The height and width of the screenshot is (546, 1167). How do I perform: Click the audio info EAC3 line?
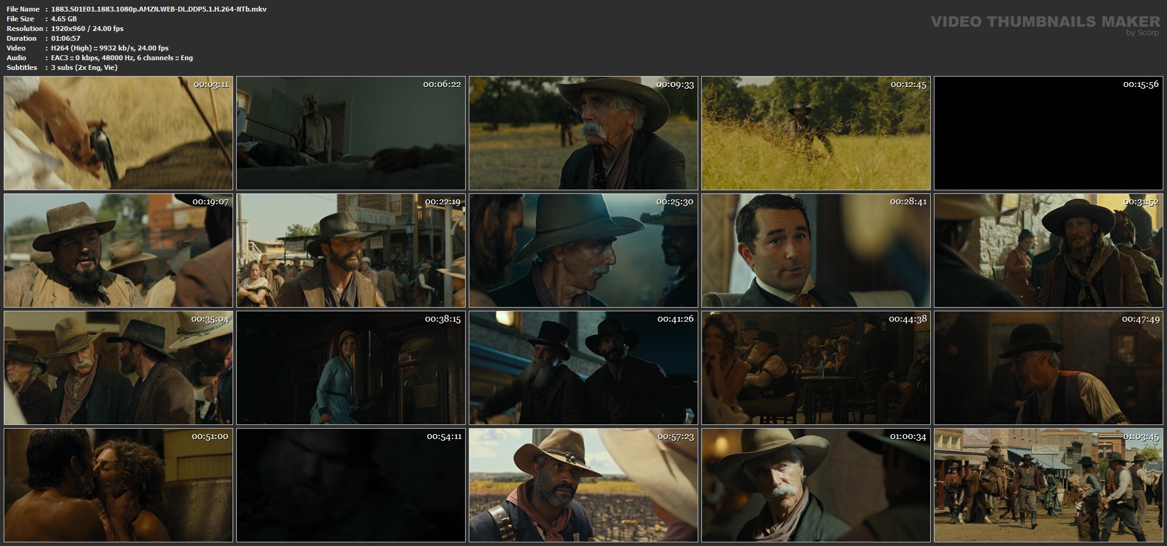point(122,58)
